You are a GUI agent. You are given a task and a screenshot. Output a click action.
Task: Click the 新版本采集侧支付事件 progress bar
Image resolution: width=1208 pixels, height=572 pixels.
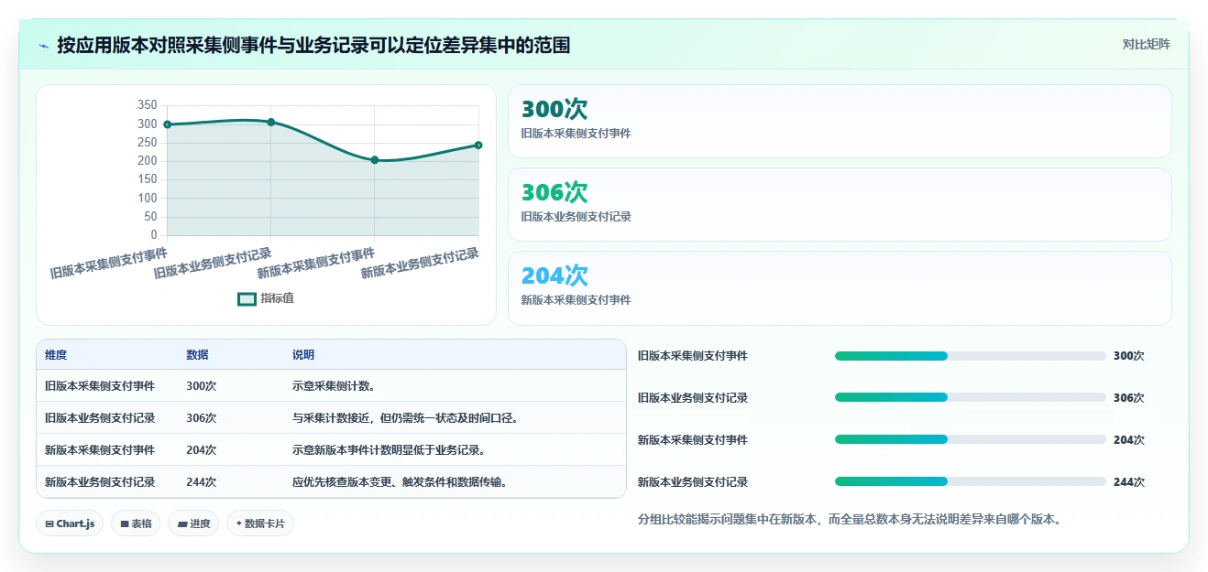970,440
